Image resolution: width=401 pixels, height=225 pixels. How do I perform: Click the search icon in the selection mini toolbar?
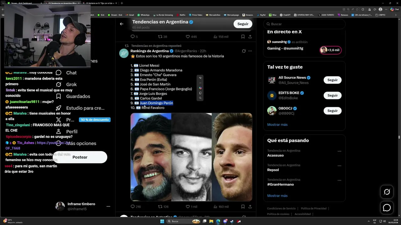200,98
